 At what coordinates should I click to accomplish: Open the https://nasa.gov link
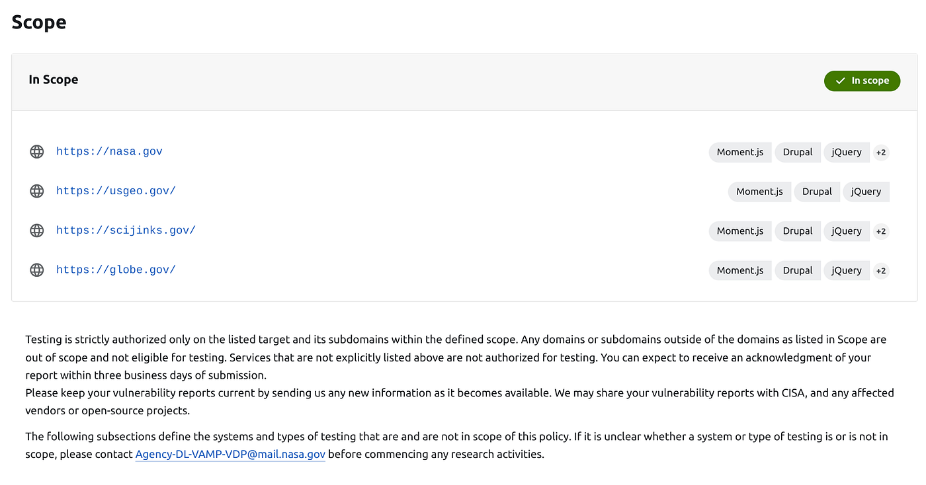pyautogui.click(x=109, y=151)
